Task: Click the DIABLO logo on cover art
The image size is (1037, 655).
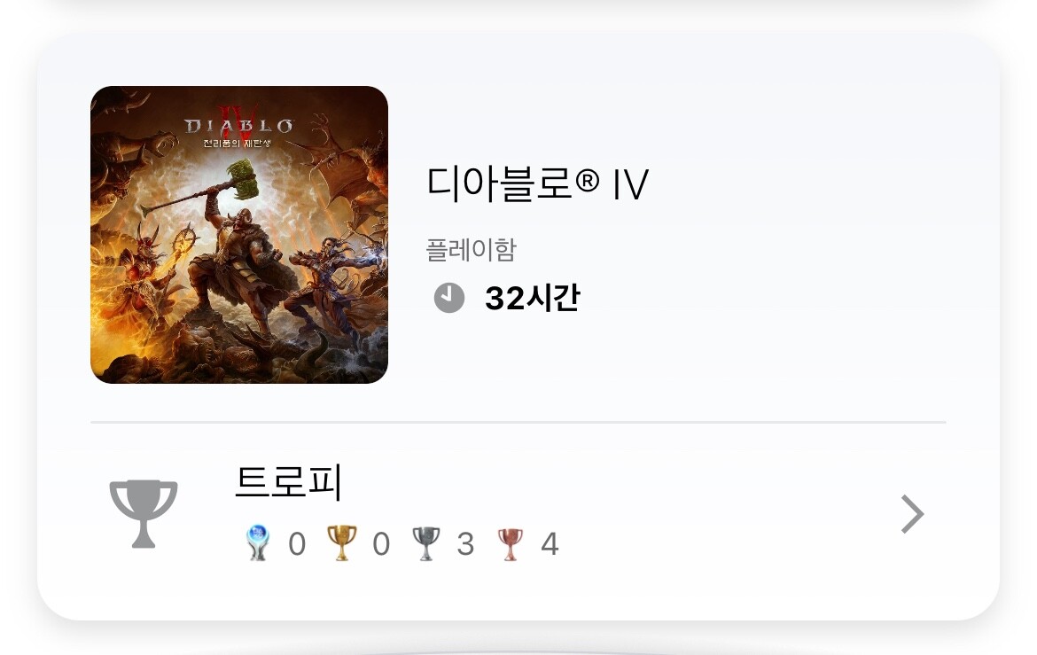Action: (x=238, y=126)
